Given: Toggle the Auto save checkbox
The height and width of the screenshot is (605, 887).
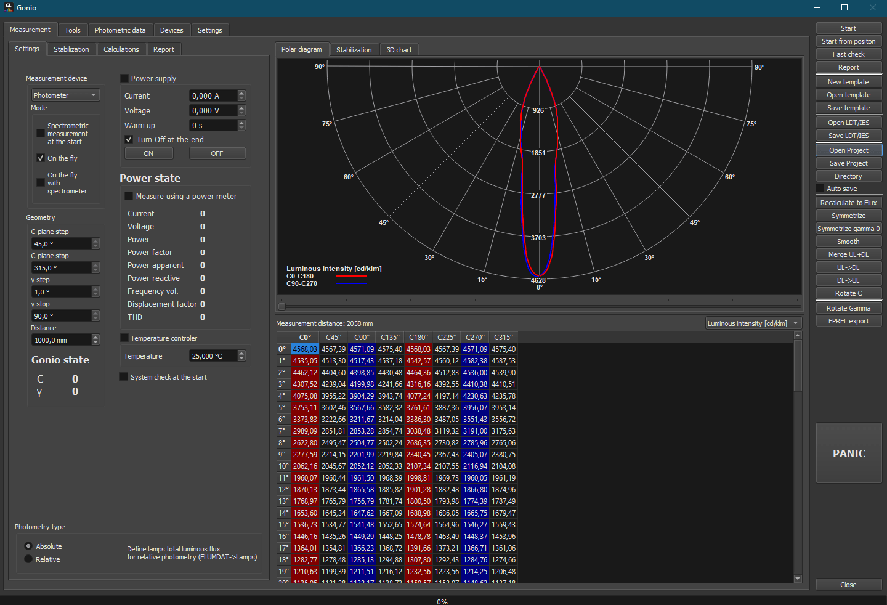Looking at the screenshot, I should point(820,189).
